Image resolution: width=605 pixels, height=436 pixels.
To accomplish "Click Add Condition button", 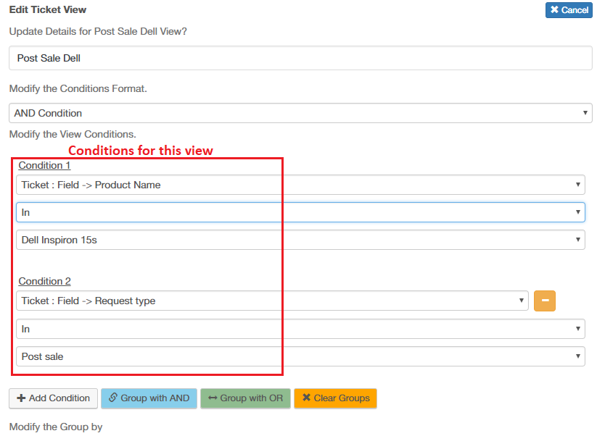I will pyautogui.click(x=53, y=398).
